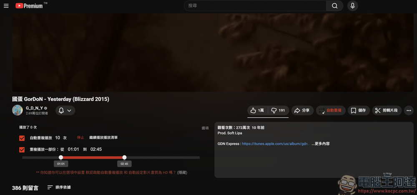Screen dimensions: 417x195
Task: Uncheck the 重複播放一部份 checkbox
Action: click(x=22, y=150)
